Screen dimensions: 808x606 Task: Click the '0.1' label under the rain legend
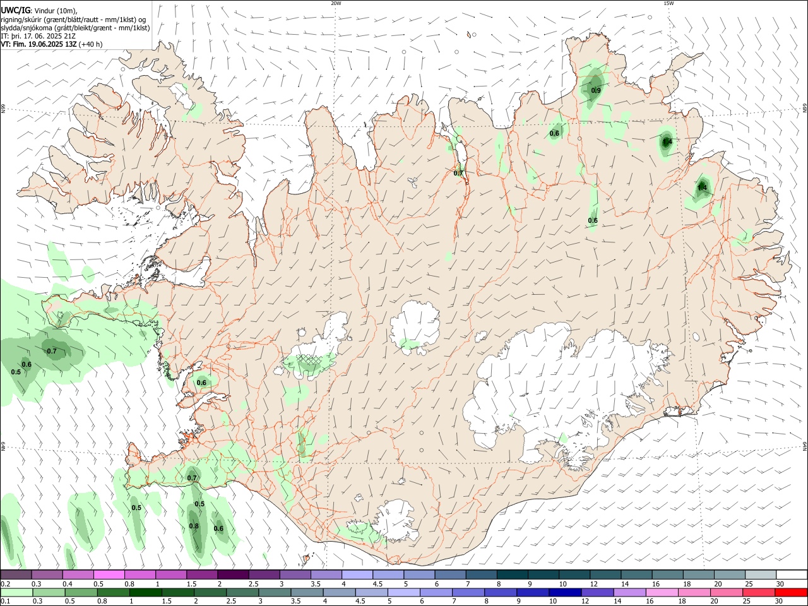[4, 602]
